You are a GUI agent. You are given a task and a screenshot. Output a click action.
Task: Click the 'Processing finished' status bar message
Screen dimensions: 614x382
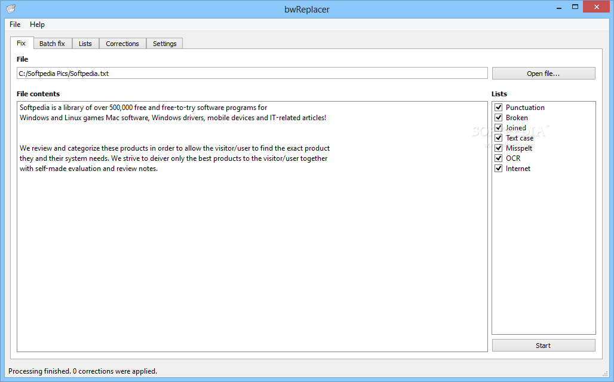[x=82, y=371]
